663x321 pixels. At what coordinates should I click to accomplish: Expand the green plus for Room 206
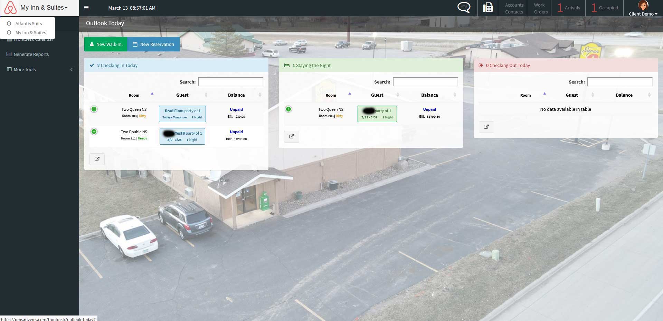tap(288, 109)
